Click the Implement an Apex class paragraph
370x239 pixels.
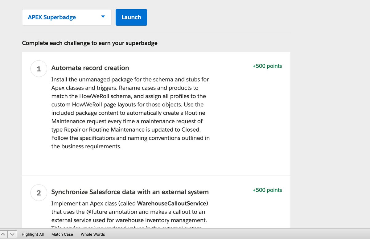pyautogui.click(x=130, y=214)
